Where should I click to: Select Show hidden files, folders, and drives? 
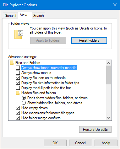click(24, 103)
